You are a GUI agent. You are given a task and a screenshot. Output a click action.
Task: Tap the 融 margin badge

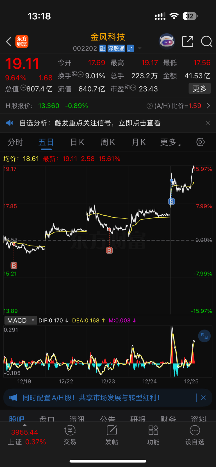103,49
